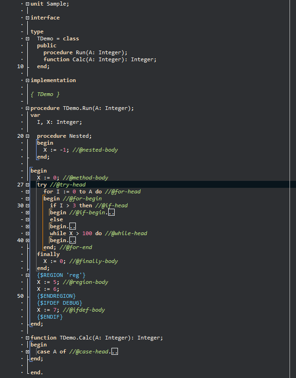Click the 'finally' keyword
The height and width of the screenshot is (378, 296).
(49, 254)
